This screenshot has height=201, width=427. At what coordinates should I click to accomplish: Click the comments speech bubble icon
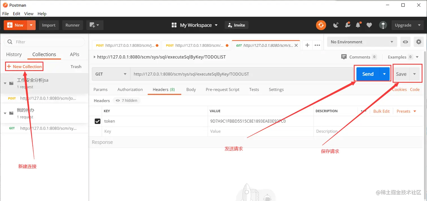pyautogui.click(x=344, y=57)
